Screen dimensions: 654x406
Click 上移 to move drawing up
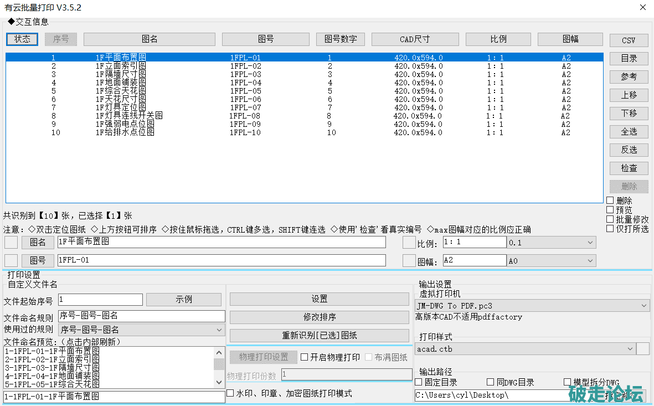point(629,95)
